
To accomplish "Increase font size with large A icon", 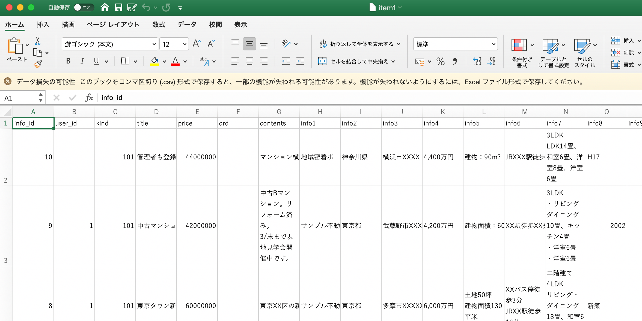I will pyautogui.click(x=197, y=44).
